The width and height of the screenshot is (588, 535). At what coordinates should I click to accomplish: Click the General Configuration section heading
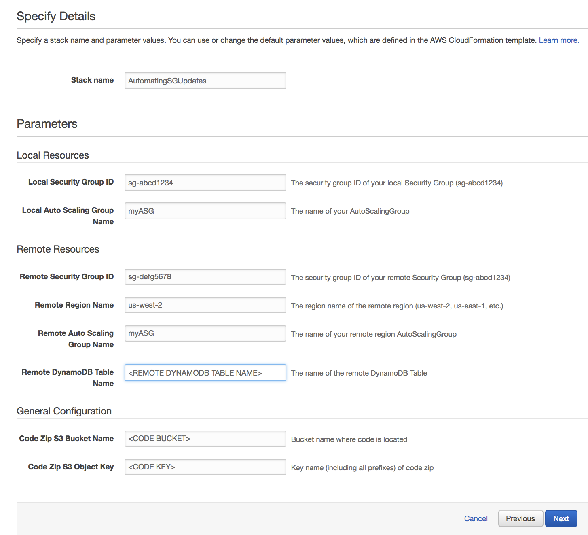(64, 411)
